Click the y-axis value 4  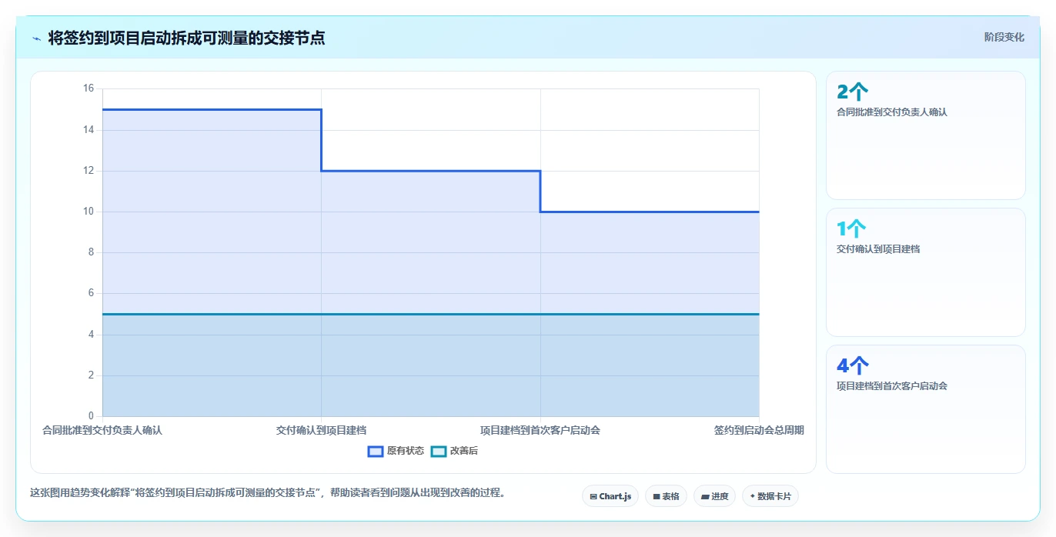[91, 335]
